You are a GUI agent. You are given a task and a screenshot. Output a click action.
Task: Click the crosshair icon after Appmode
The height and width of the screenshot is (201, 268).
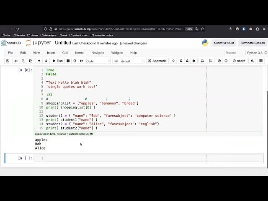pos(173,61)
